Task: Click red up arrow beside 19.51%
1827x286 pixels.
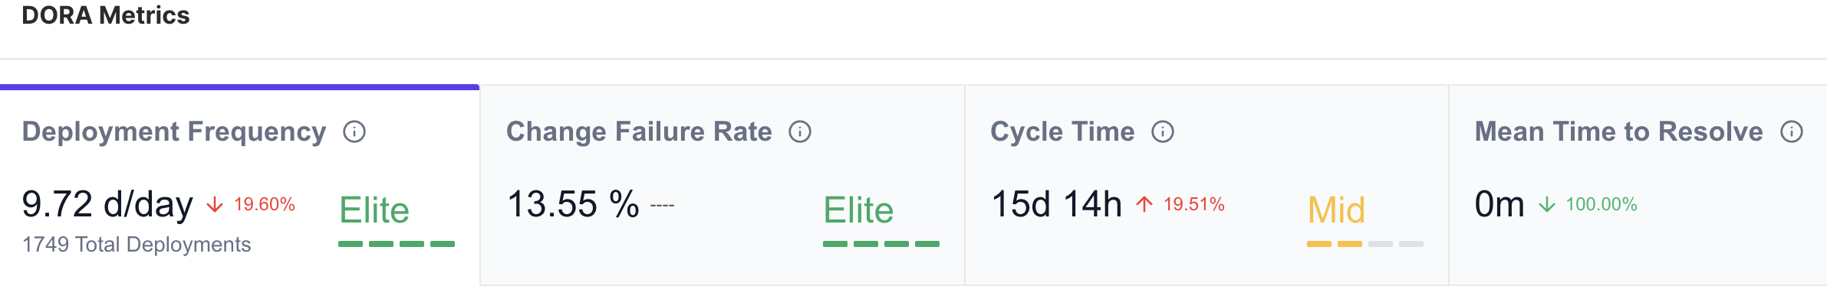Action: 1144,204
